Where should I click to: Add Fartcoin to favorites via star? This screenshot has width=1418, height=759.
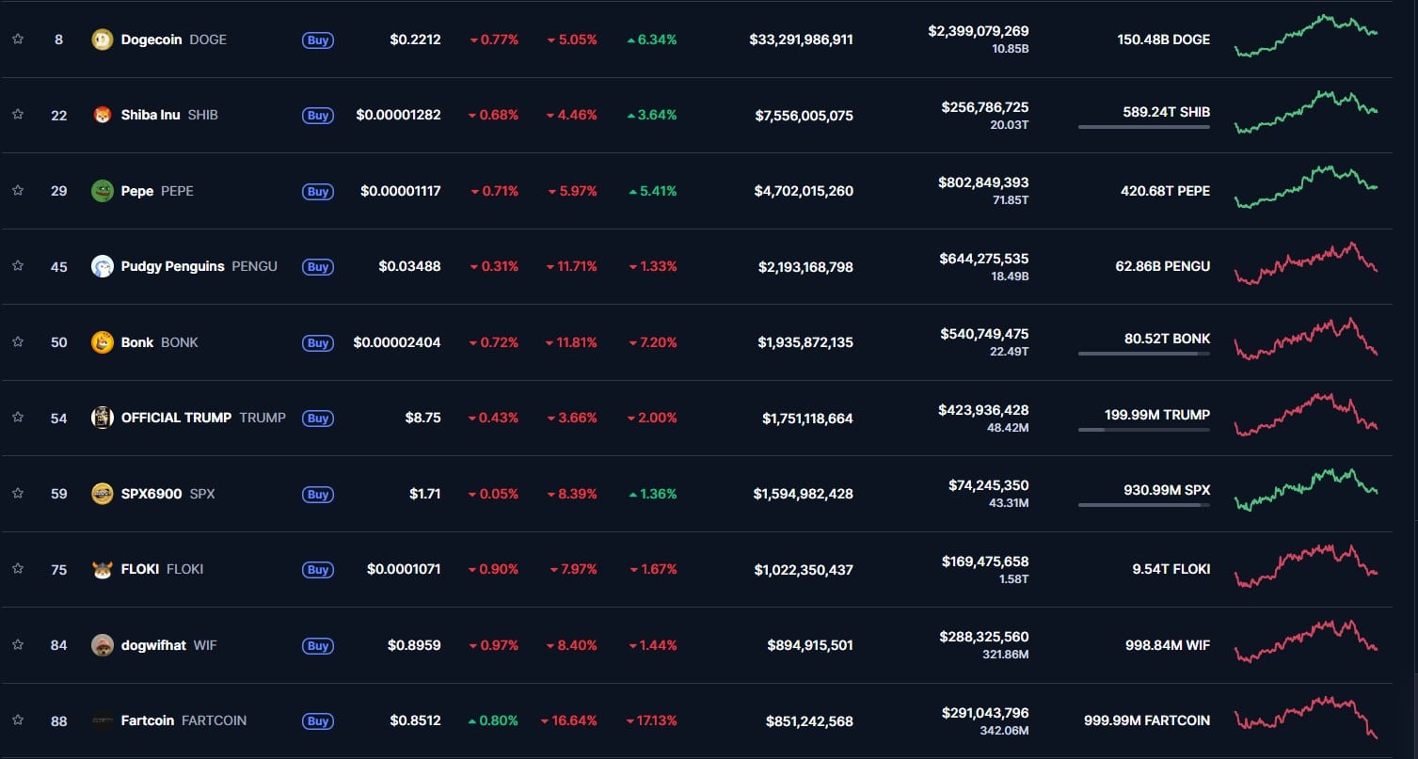pyautogui.click(x=17, y=720)
